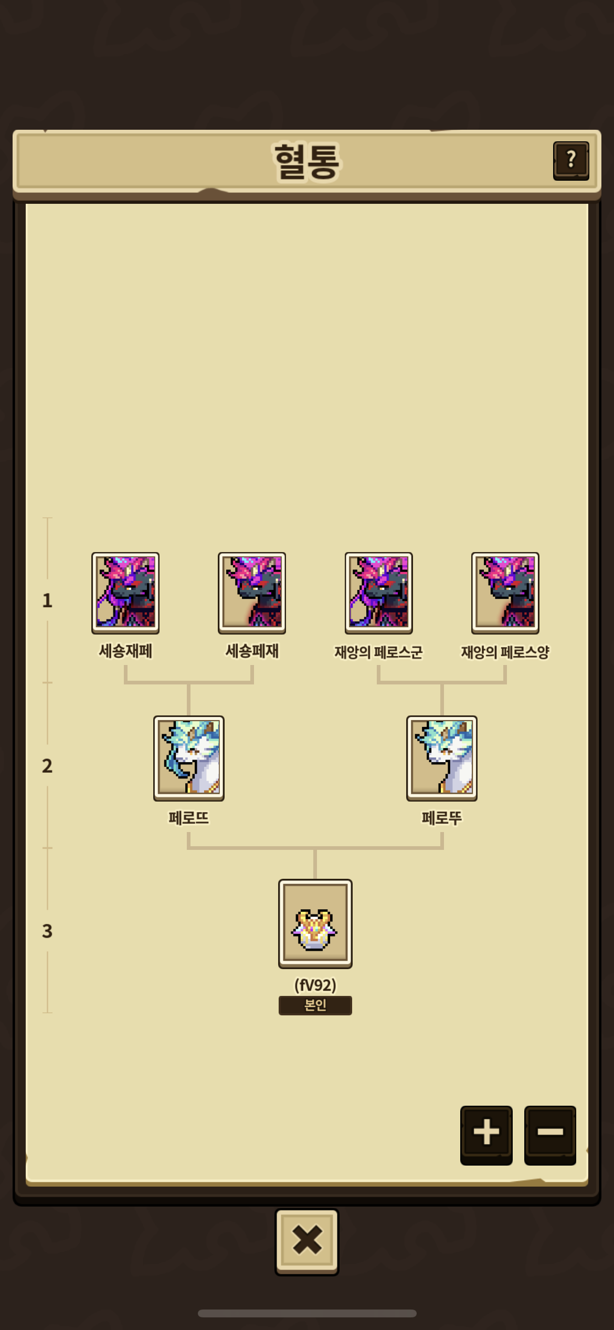Click generation 3 marker on ruler
Image resolution: width=614 pixels, height=1330 pixels.
click(x=47, y=931)
